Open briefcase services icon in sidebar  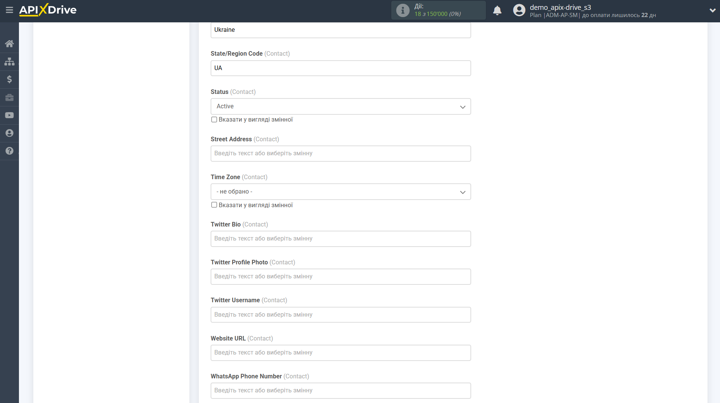click(9, 97)
